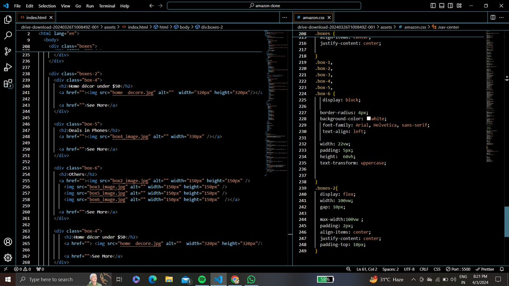Toggle the bottom panel layout icon
The image size is (509, 286).
point(442,6)
